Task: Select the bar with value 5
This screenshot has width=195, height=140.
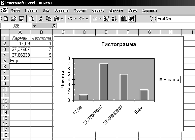Action: (124, 87)
